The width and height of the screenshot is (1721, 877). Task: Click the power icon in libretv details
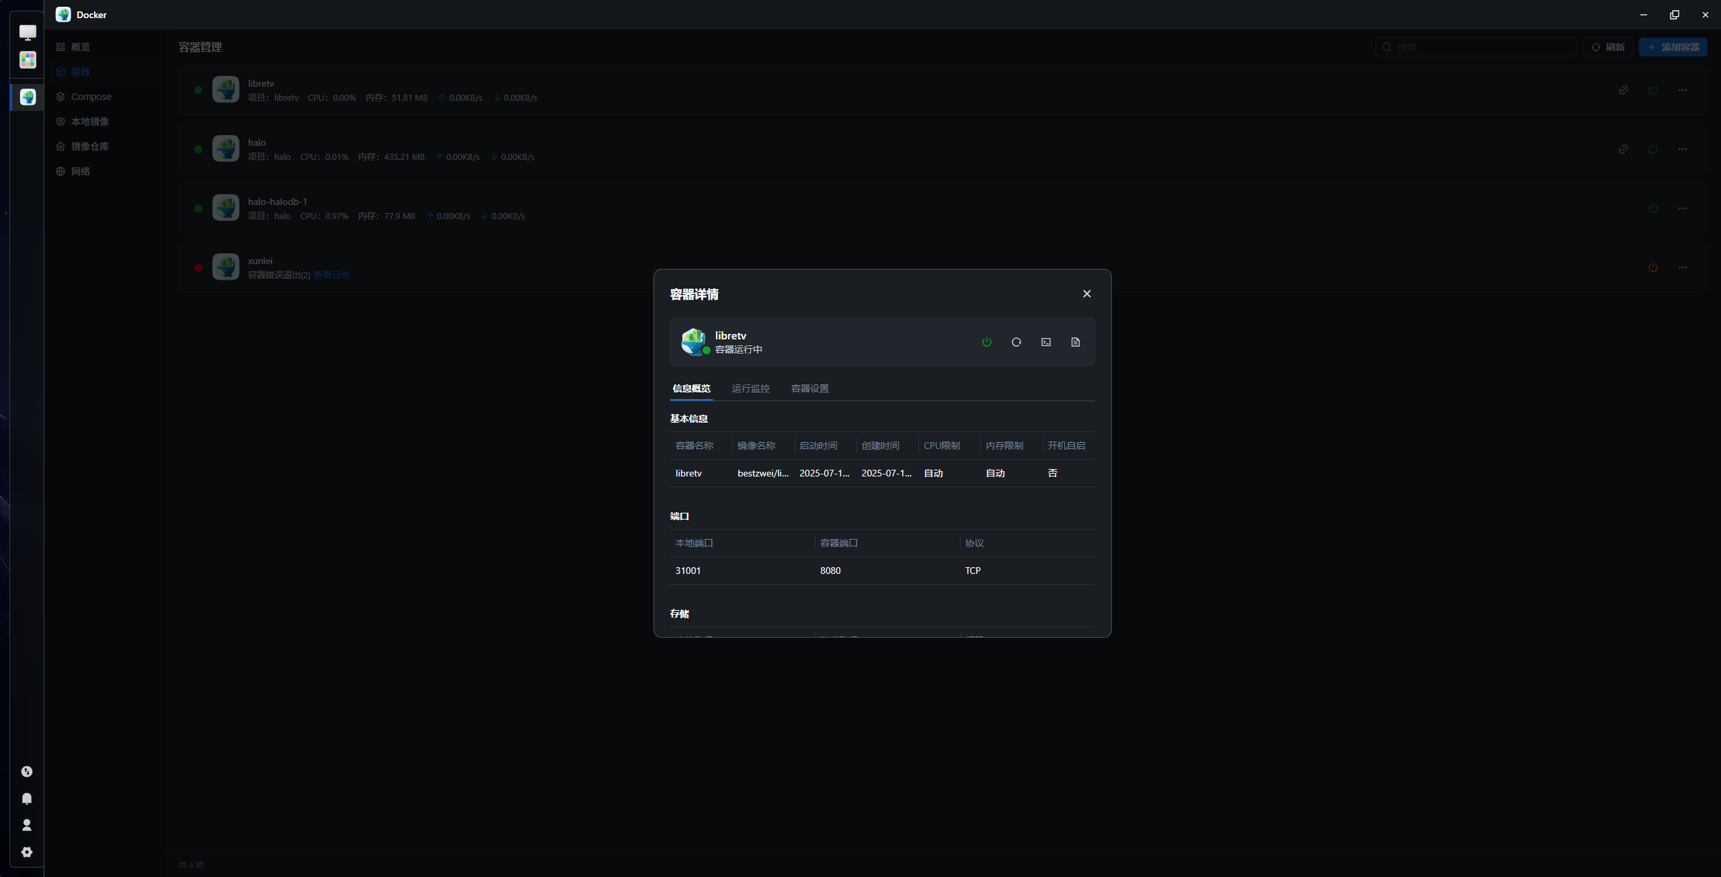[x=986, y=342]
